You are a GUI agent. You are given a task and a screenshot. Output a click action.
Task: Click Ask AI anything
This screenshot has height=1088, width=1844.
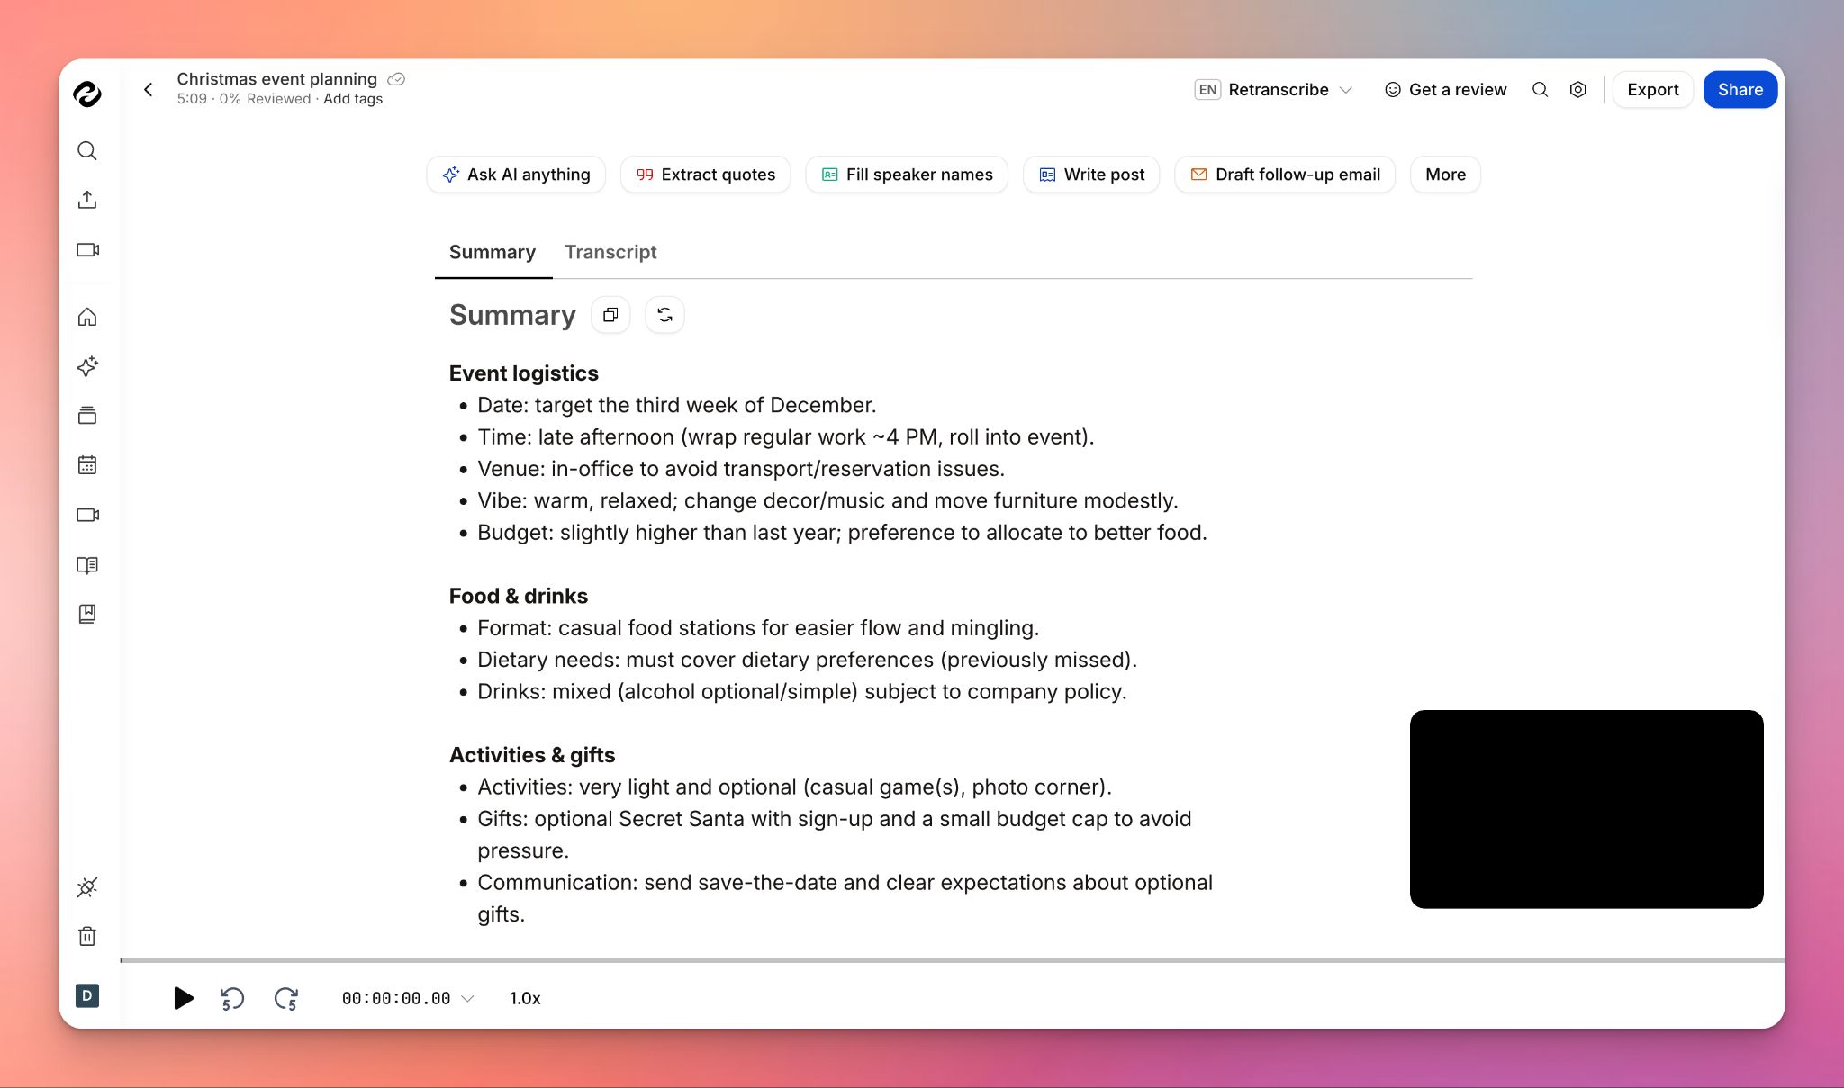[516, 175]
